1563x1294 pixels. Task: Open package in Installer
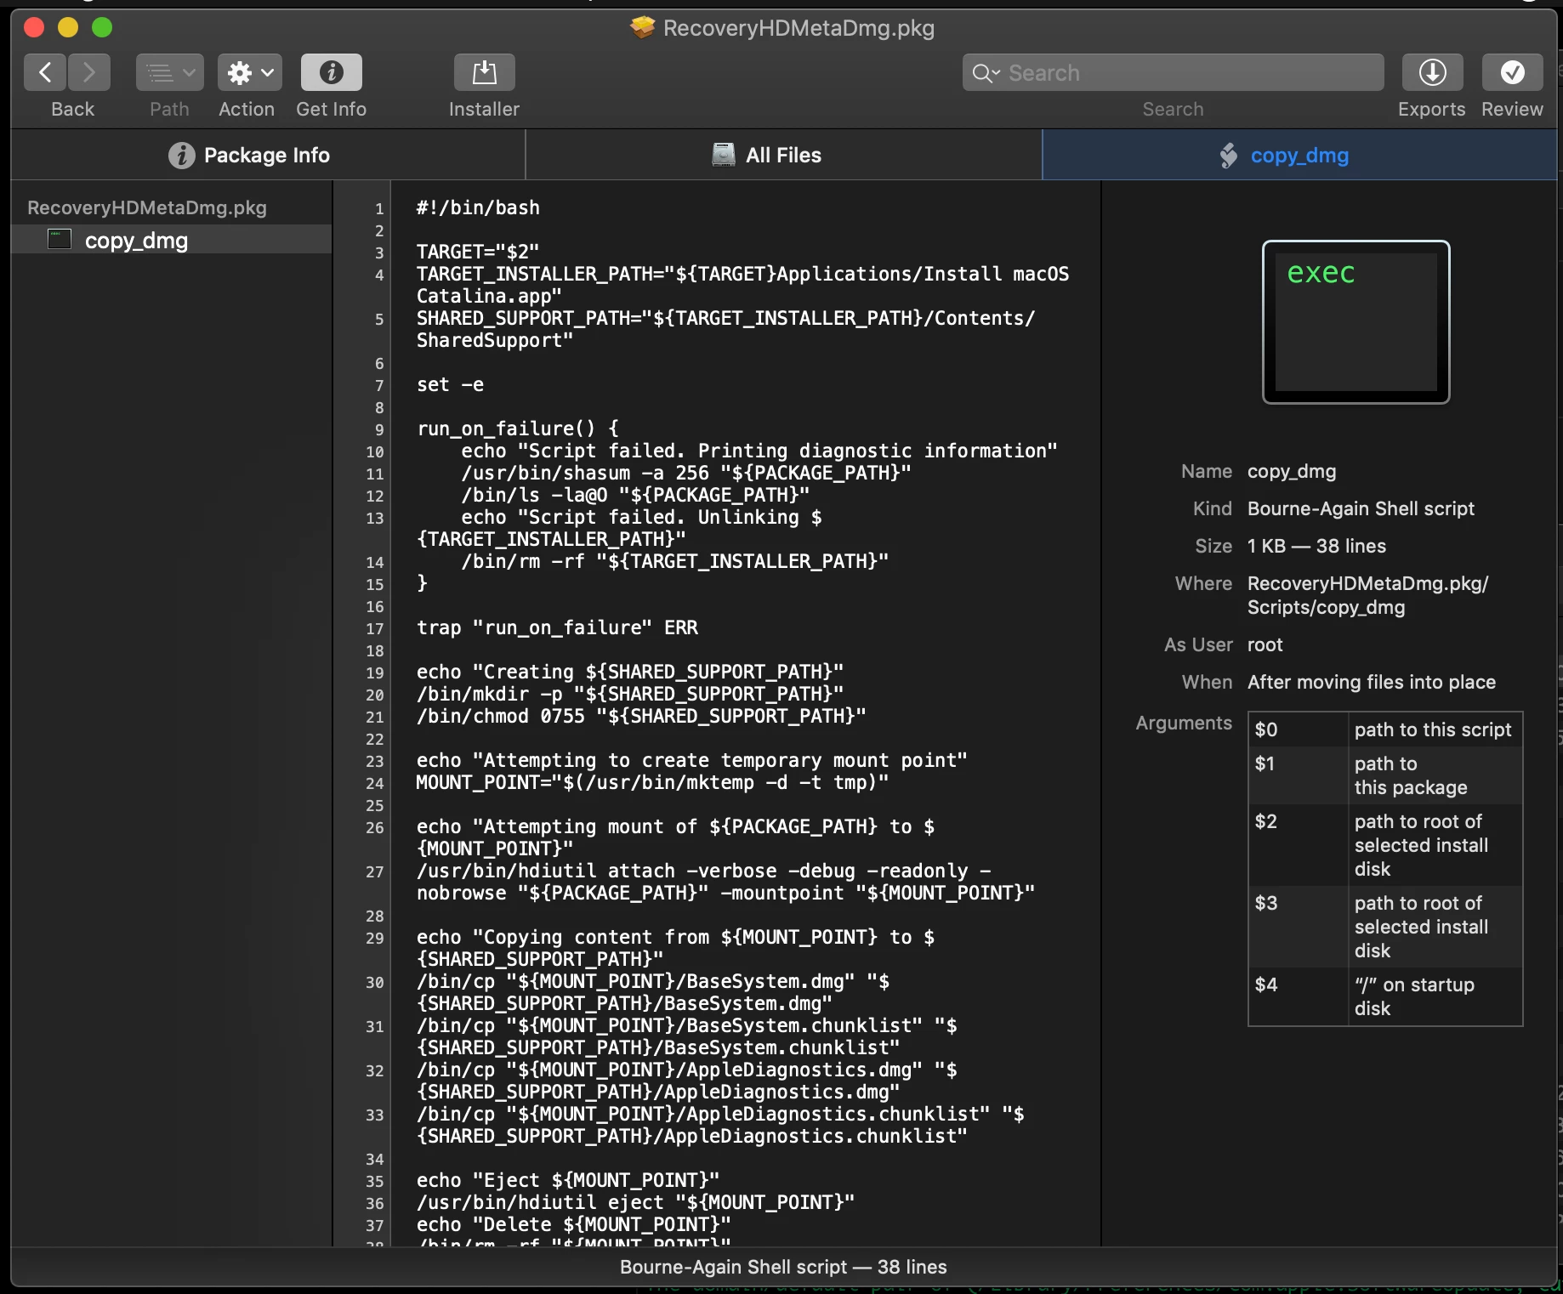(484, 73)
